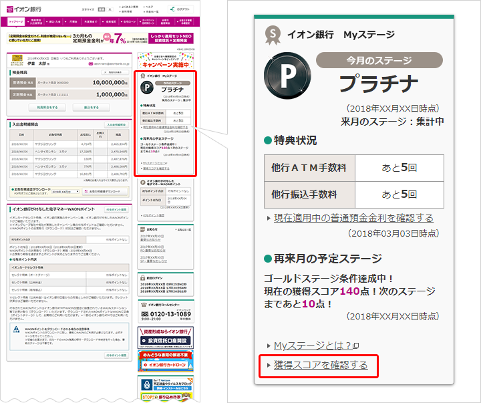Click the WAON points P coin icon in sidebar
This screenshot has height=403, width=481.
tap(143, 182)
